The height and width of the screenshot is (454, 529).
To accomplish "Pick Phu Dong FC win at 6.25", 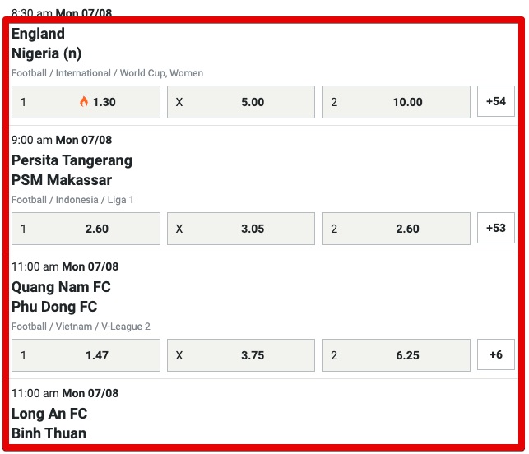I will (396, 355).
